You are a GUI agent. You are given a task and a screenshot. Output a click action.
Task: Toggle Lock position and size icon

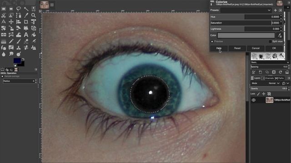[x=264, y=94]
